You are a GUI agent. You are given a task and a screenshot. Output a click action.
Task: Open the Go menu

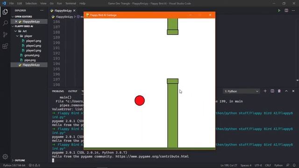tap(52, 3)
